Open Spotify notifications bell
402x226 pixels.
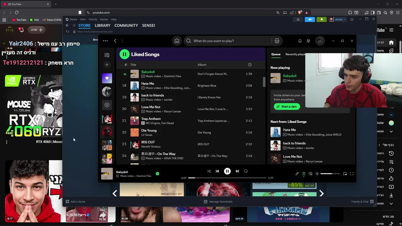(300, 41)
